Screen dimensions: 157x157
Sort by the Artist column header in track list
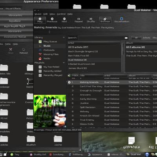click(115, 75)
